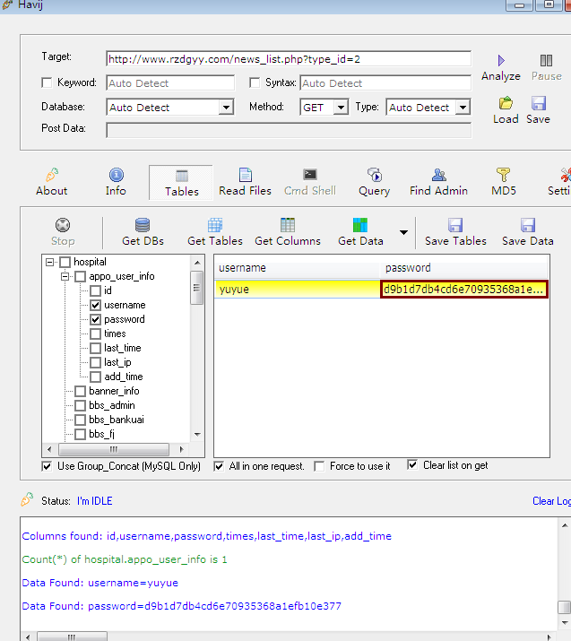Image resolution: width=571 pixels, height=641 pixels.
Task: Open the Read Files icon
Action: coord(246,175)
